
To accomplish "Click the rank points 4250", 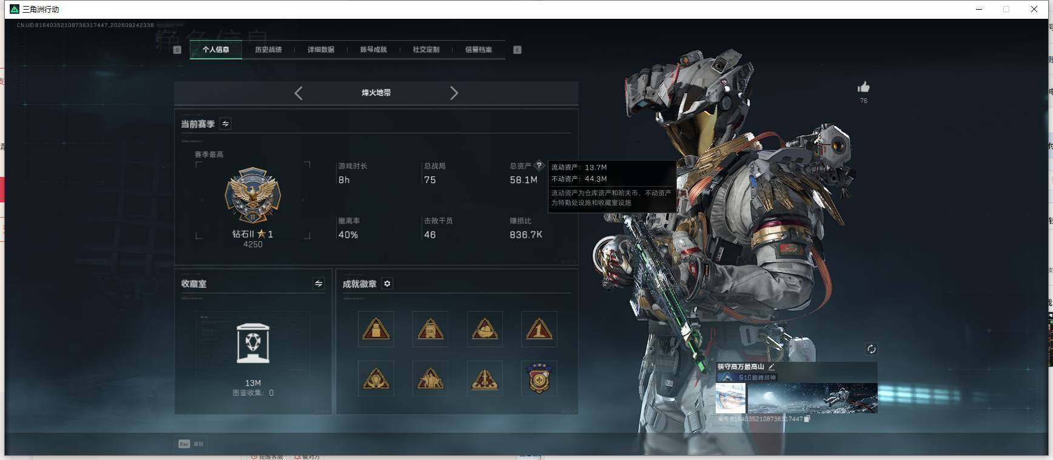I will [x=253, y=244].
